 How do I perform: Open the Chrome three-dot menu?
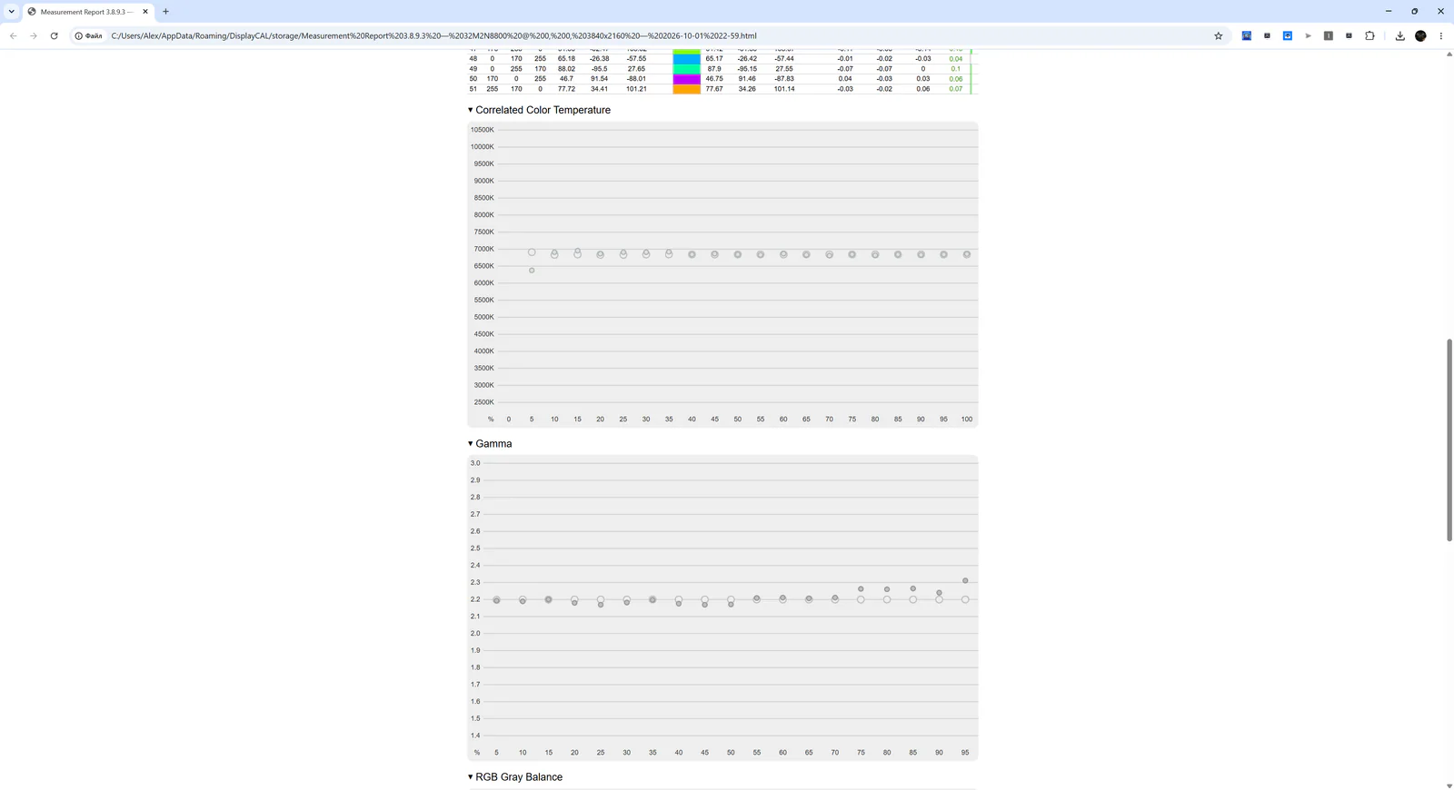click(1440, 36)
